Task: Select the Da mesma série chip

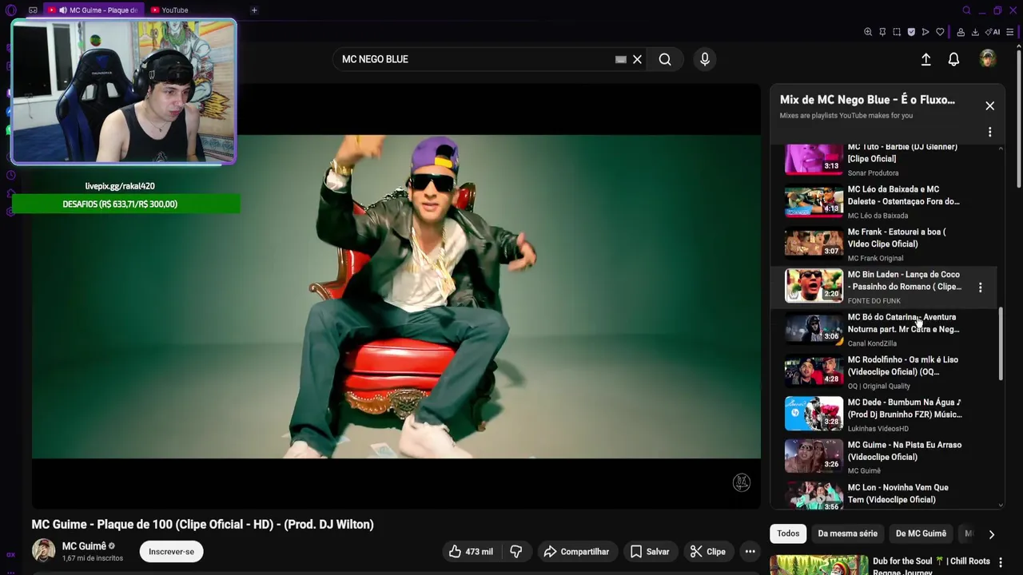Action: click(x=847, y=533)
